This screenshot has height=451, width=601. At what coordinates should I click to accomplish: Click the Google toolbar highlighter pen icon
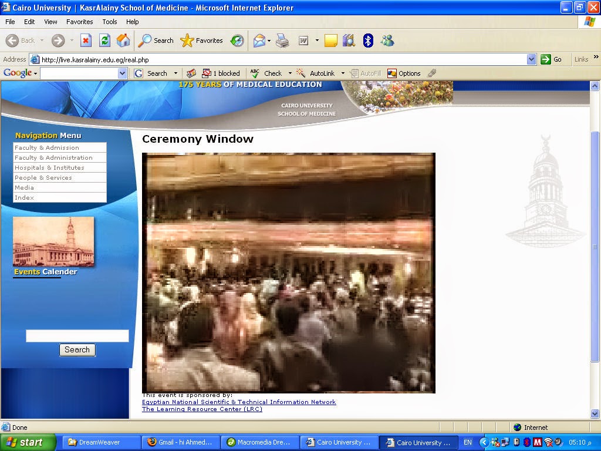click(x=432, y=73)
